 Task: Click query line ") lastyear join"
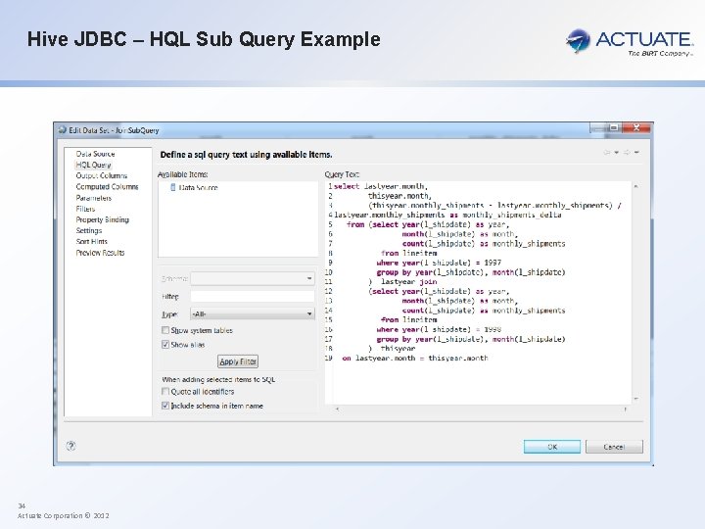(402, 281)
